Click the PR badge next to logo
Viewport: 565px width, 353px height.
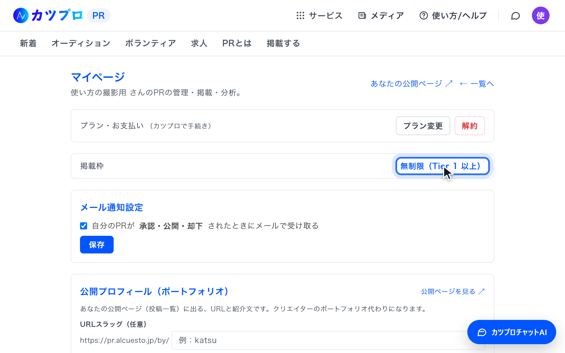point(98,15)
